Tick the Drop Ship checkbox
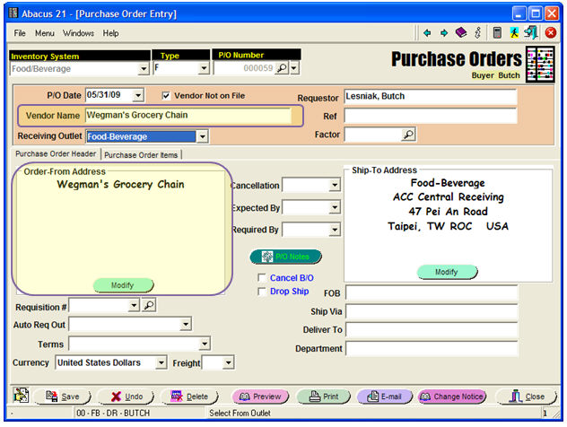 (x=262, y=292)
